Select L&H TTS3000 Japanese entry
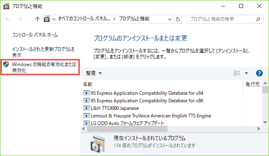Image resolution: width=269 pixels, height=156 pixels. pyautogui.click(x=115, y=108)
